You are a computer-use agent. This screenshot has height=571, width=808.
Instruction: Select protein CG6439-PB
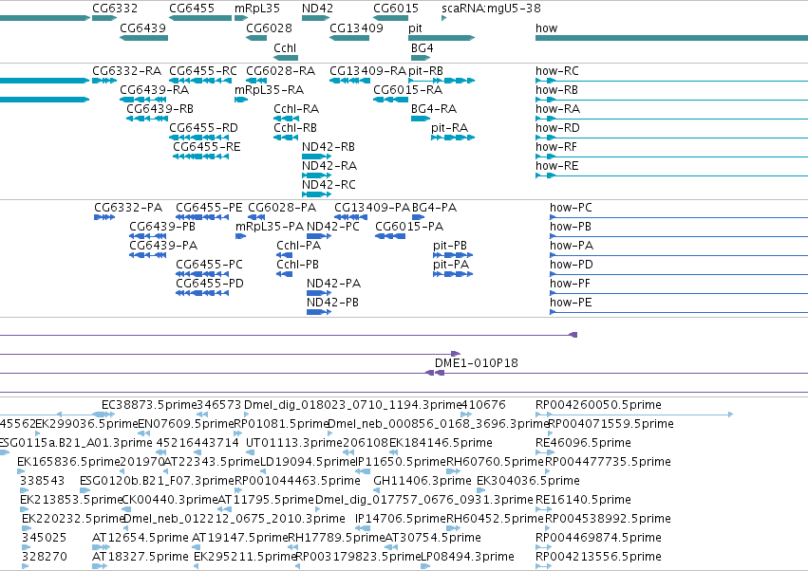(162, 227)
